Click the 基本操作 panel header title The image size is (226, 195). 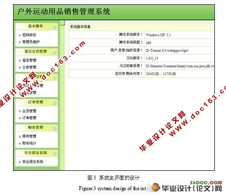click(35, 26)
